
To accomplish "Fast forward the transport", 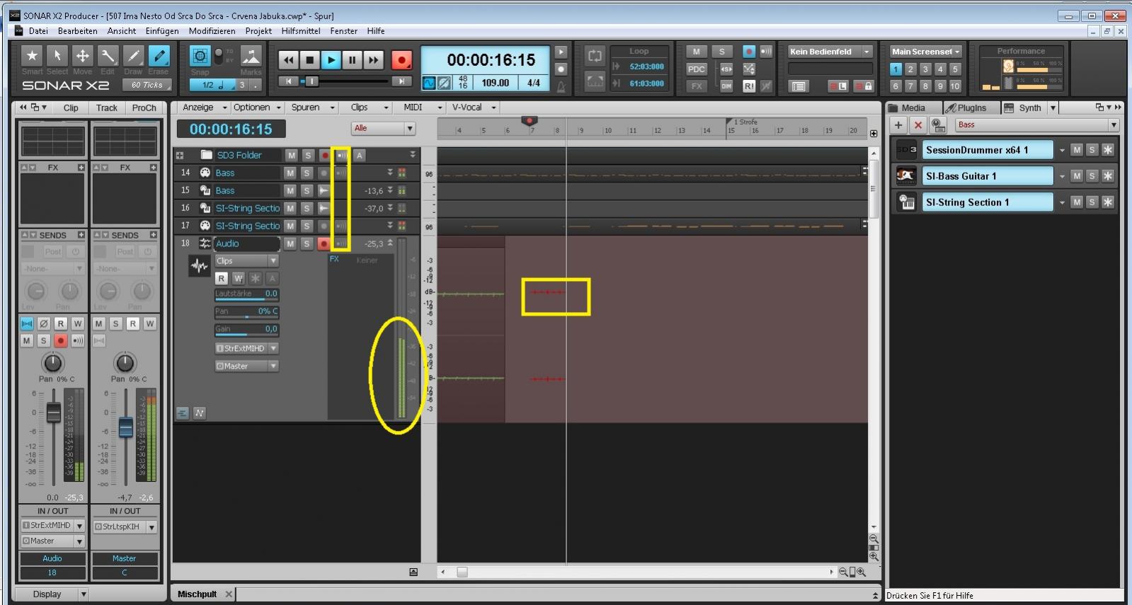I will [x=373, y=60].
